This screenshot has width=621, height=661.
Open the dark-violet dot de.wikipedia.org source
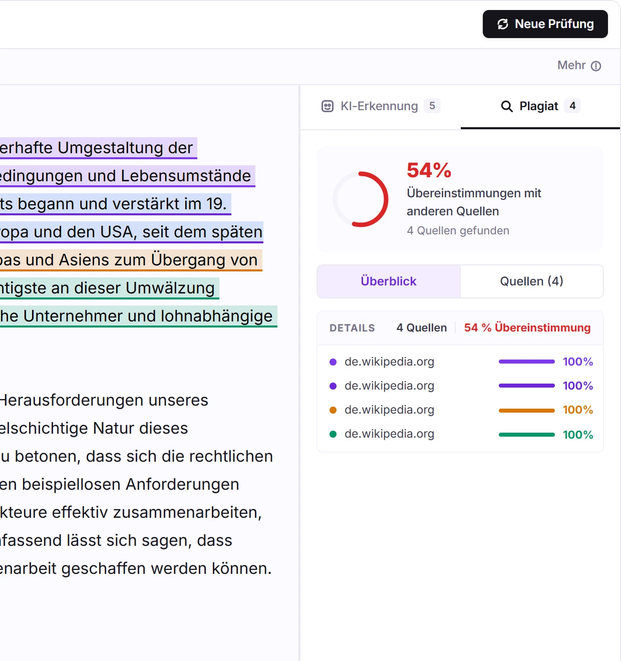pos(460,386)
